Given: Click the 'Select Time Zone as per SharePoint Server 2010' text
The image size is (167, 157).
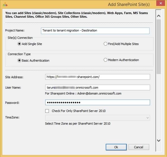Looking at the screenshot, I should [78, 124].
